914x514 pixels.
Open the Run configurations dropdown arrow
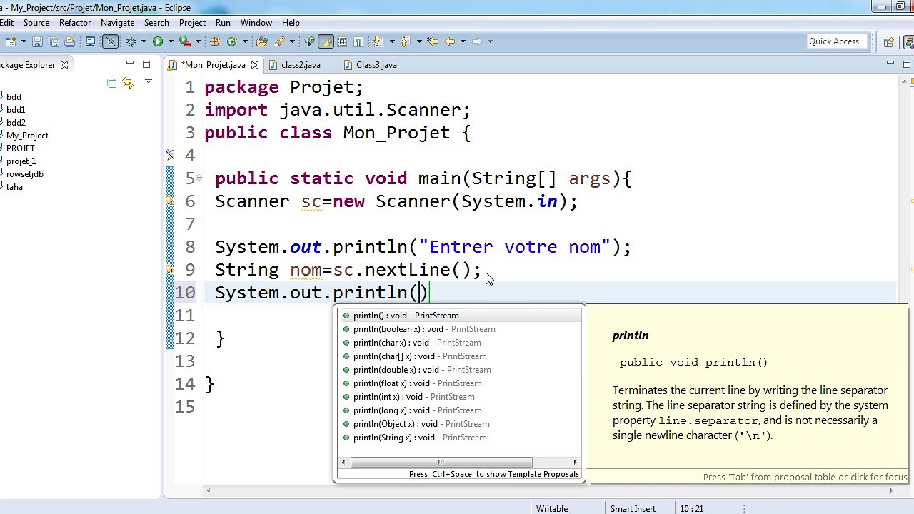click(x=171, y=41)
